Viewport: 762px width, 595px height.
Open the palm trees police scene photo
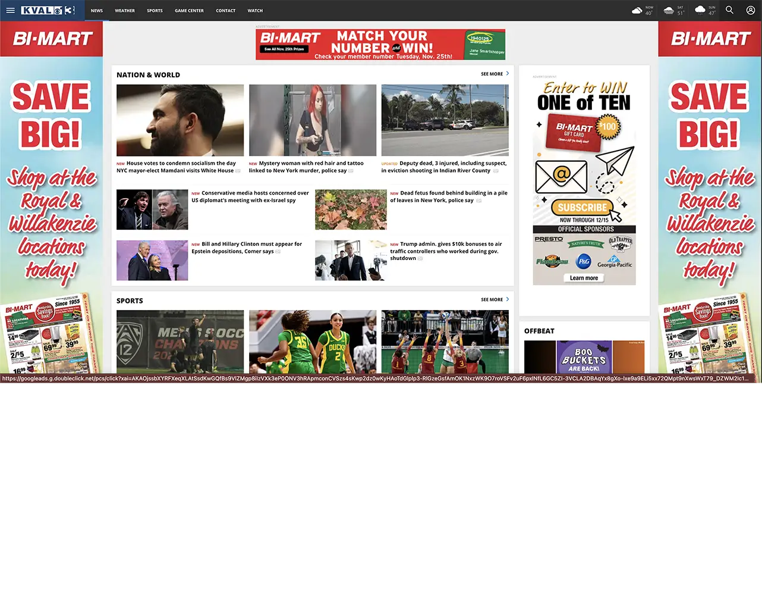point(445,120)
